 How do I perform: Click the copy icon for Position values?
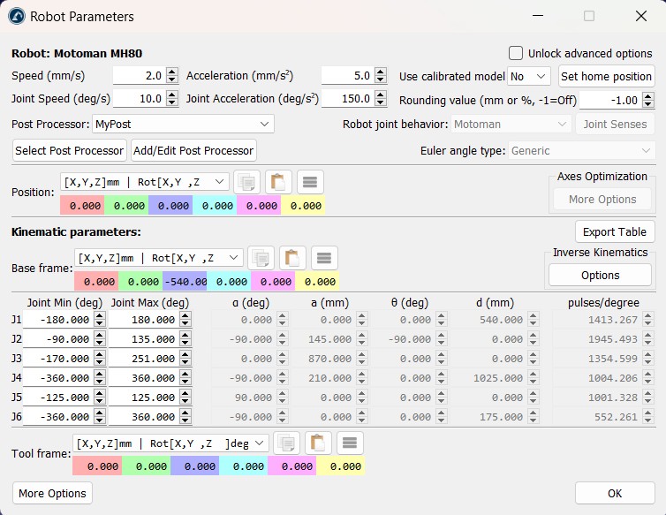(x=246, y=182)
